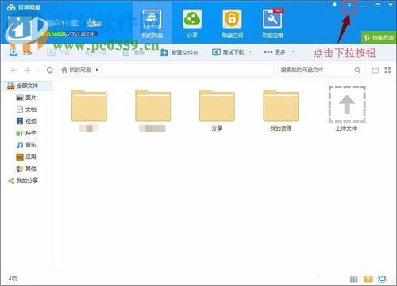Viewport: 397px width, 286px height.
Task: Select 应用 category in sidebar
Action: 26,157
